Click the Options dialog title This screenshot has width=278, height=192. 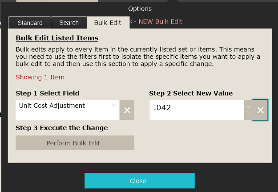[x=140, y=8]
